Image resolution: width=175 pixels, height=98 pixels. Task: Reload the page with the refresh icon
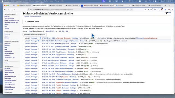tap(11, 10)
